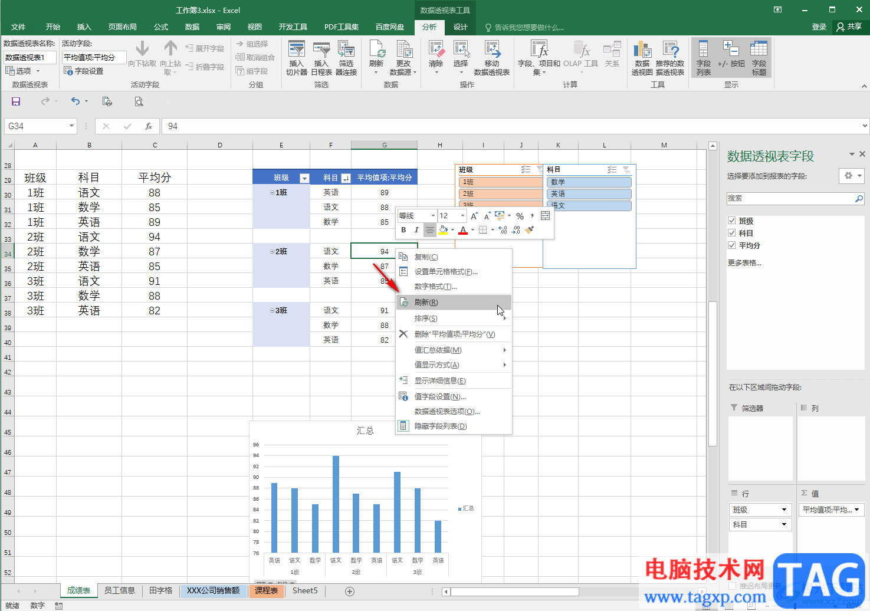
Task: Uncheck the 班级 field checkbox
Action: (732, 221)
